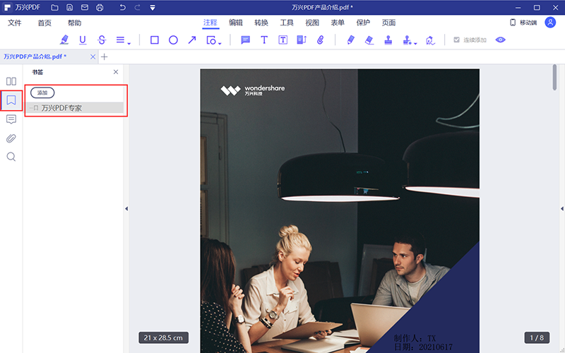Open the 移动端 mobile link
Image resolution: width=565 pixels, height=353 pixels.
(x=523, y=23)
